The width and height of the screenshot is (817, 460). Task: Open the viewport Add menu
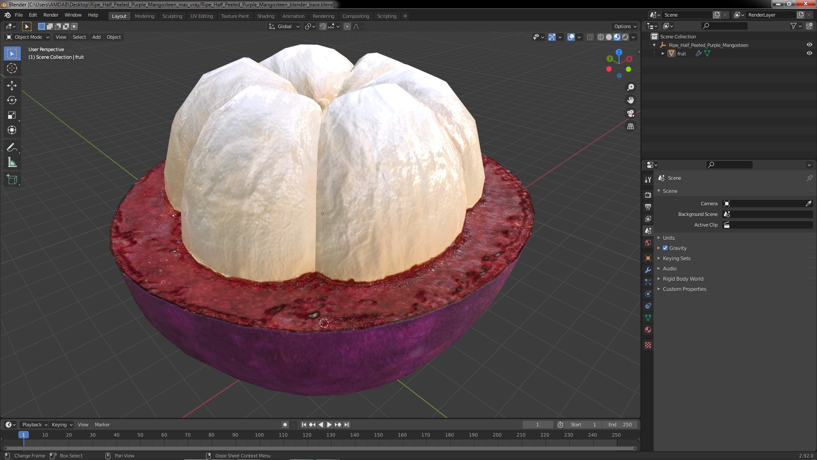pyautogui.click(x=97, y=37)
